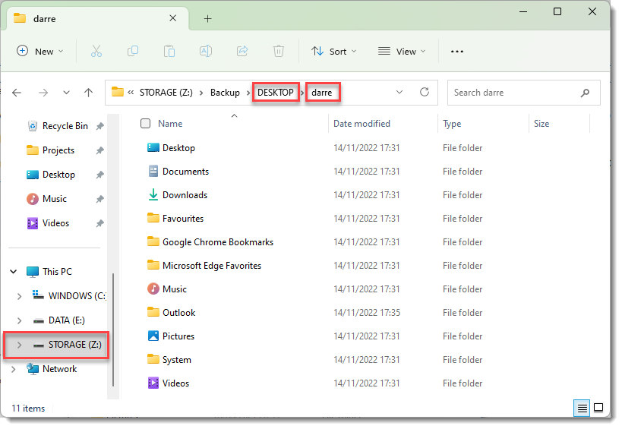Select Desktop in quick access sidebar
Screen dimensions: 622x429
pyautogui.click(x=58, y=175)
